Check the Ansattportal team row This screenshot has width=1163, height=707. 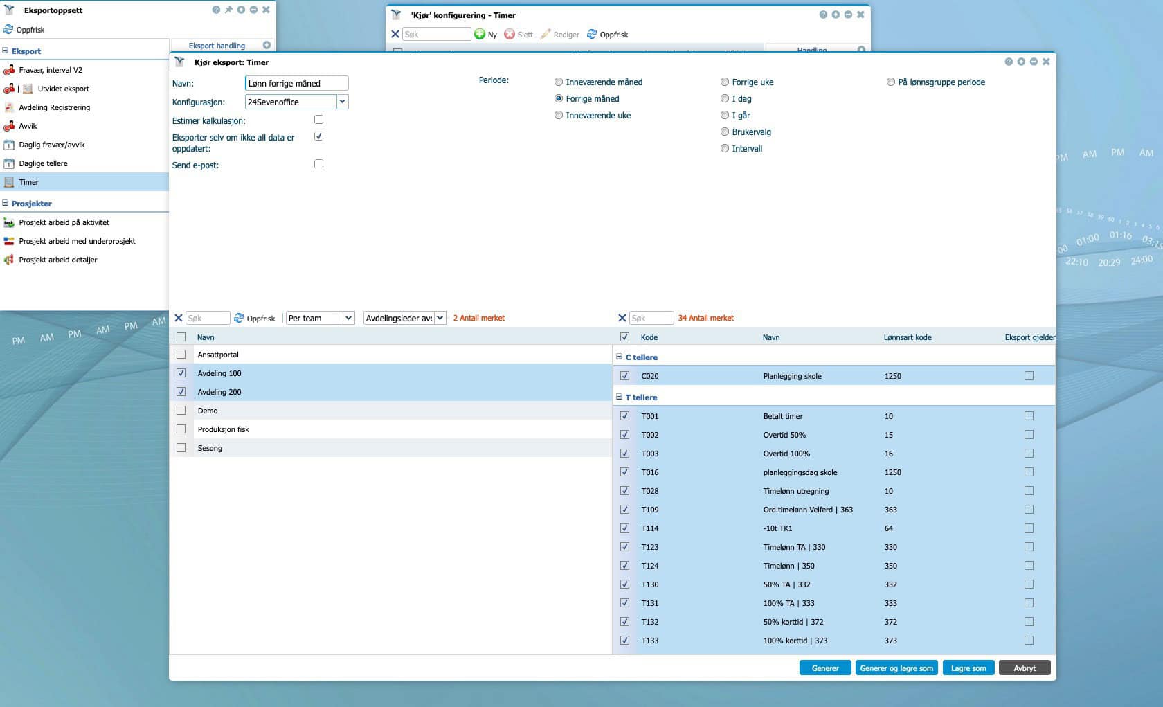pos(181,354)
